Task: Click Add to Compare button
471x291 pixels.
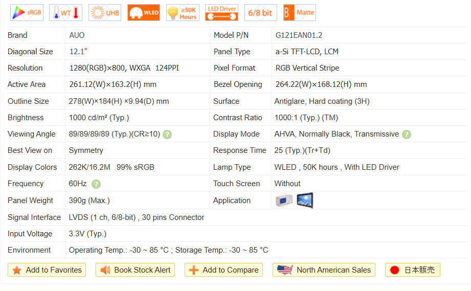Action: 224,270
